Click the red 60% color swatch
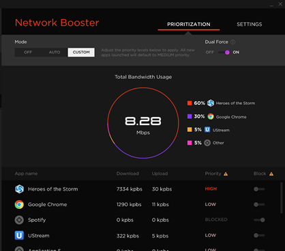Viewport: 285px width, 251px height. pos(190,103)
